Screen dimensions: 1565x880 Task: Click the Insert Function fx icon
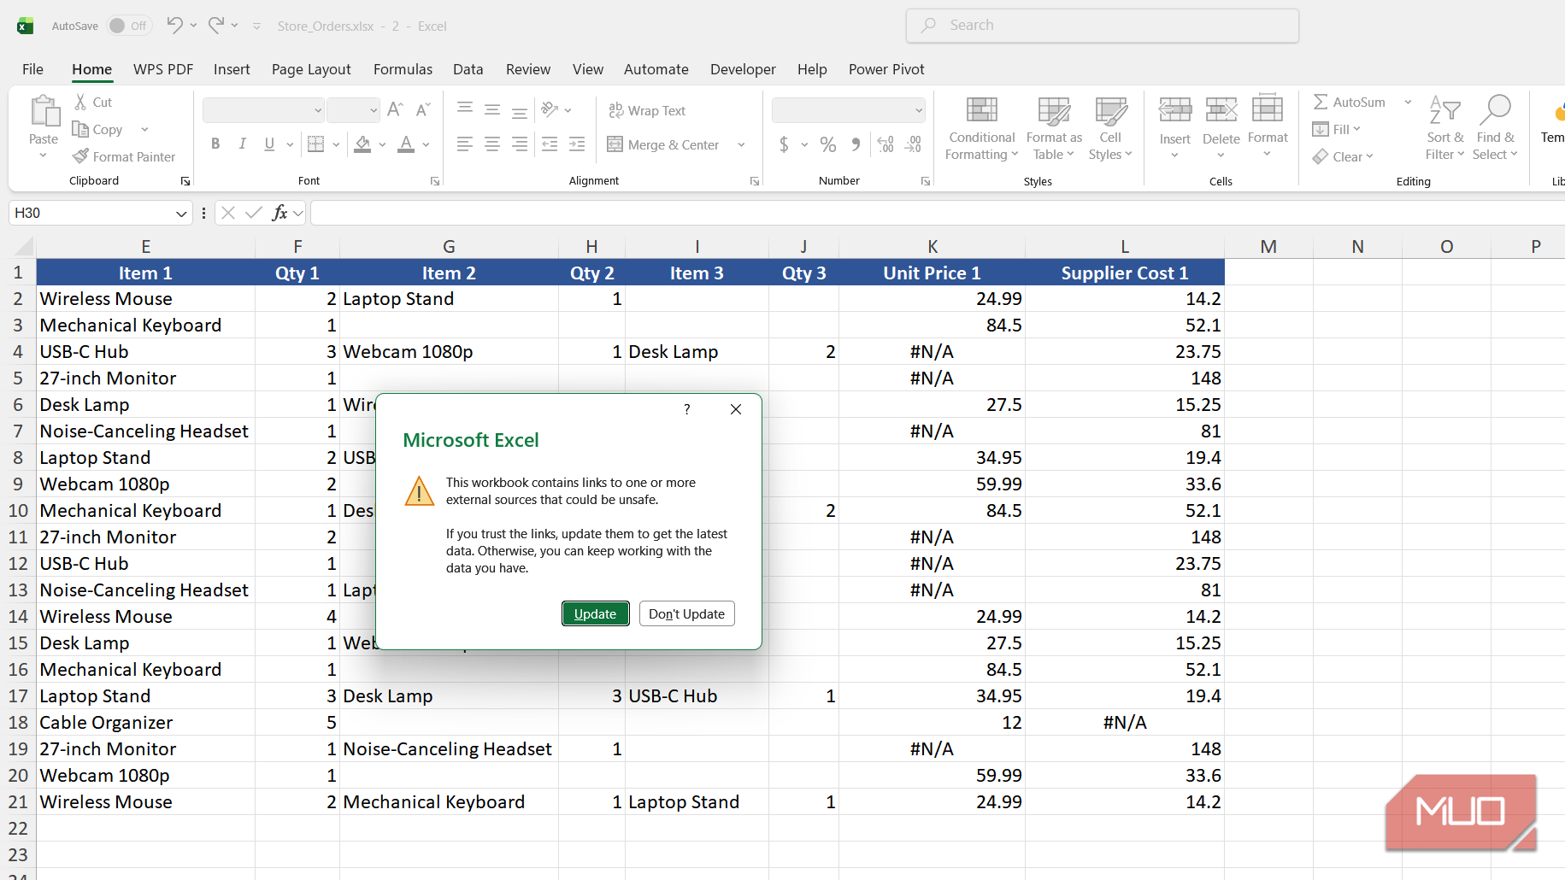click(x=279, y=213)
